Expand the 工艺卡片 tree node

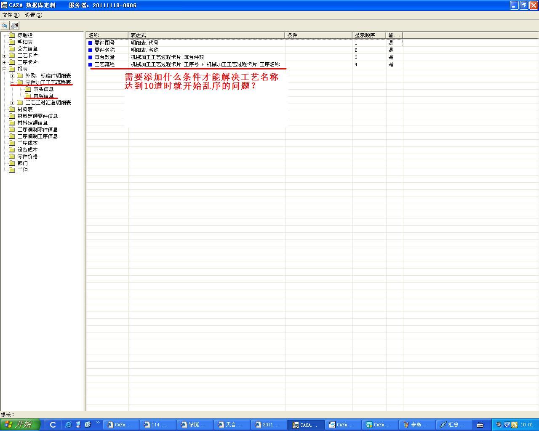click(4, 56)
